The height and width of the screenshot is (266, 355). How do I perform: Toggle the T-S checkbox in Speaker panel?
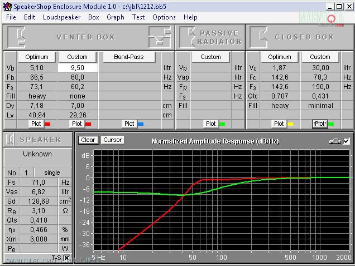click(66, 258)
